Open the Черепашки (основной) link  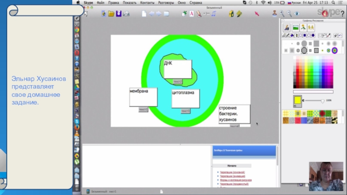(x=233, y=172)
